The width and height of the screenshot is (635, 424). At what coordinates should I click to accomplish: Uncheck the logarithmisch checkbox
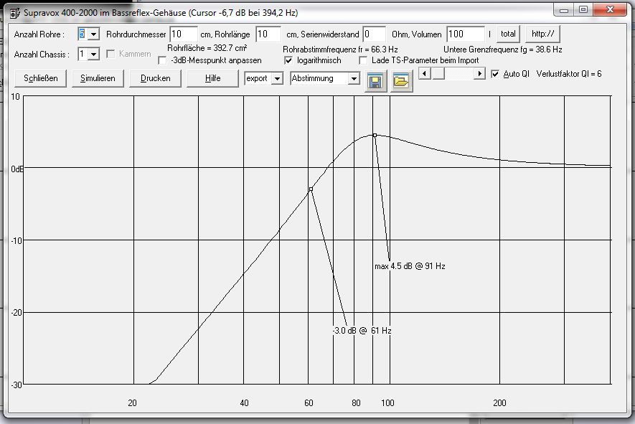[x=288, y=61]
